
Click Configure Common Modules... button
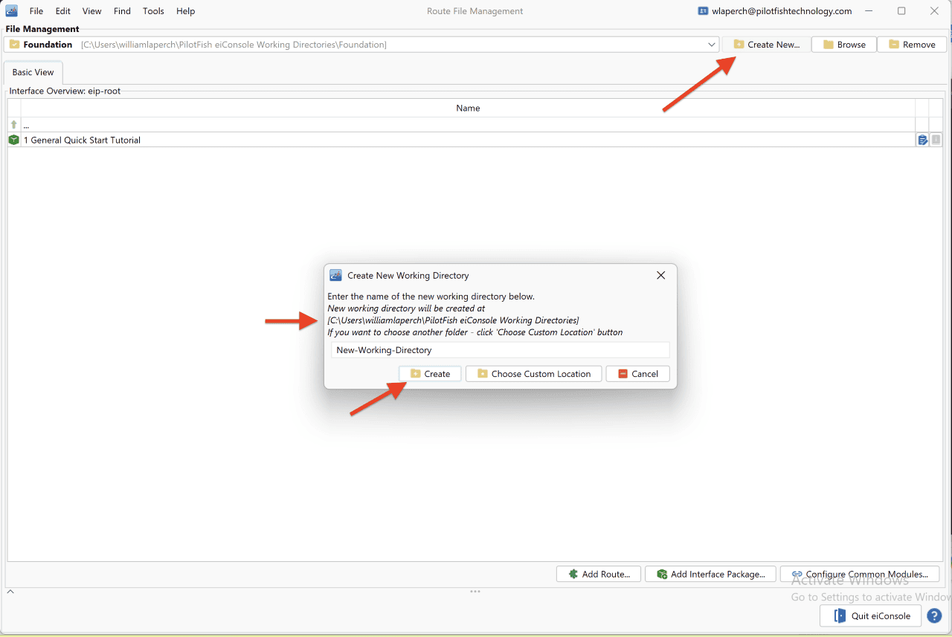860,574
